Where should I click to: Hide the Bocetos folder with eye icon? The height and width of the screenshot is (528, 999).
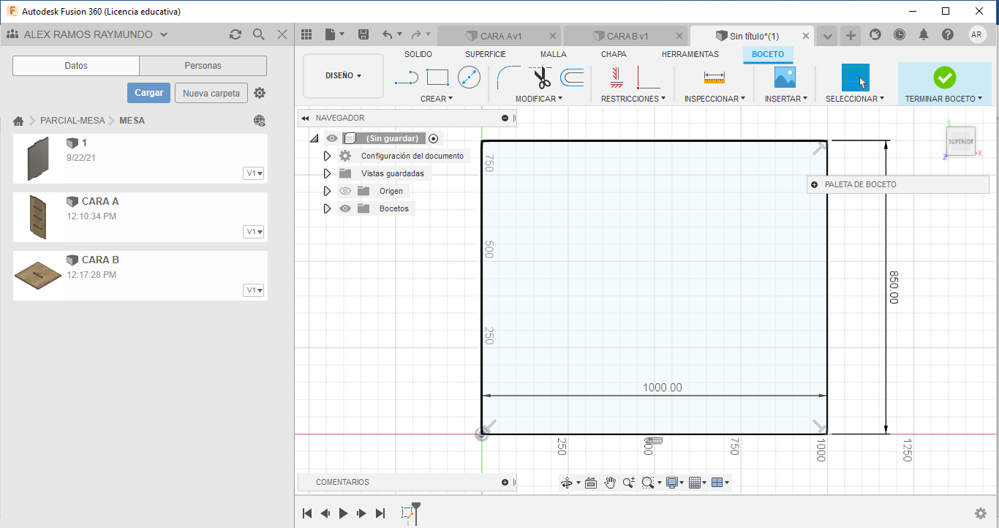[345, 208]
